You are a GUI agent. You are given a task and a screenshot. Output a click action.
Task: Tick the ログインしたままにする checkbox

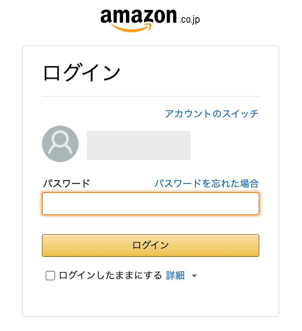click(50, 276)
